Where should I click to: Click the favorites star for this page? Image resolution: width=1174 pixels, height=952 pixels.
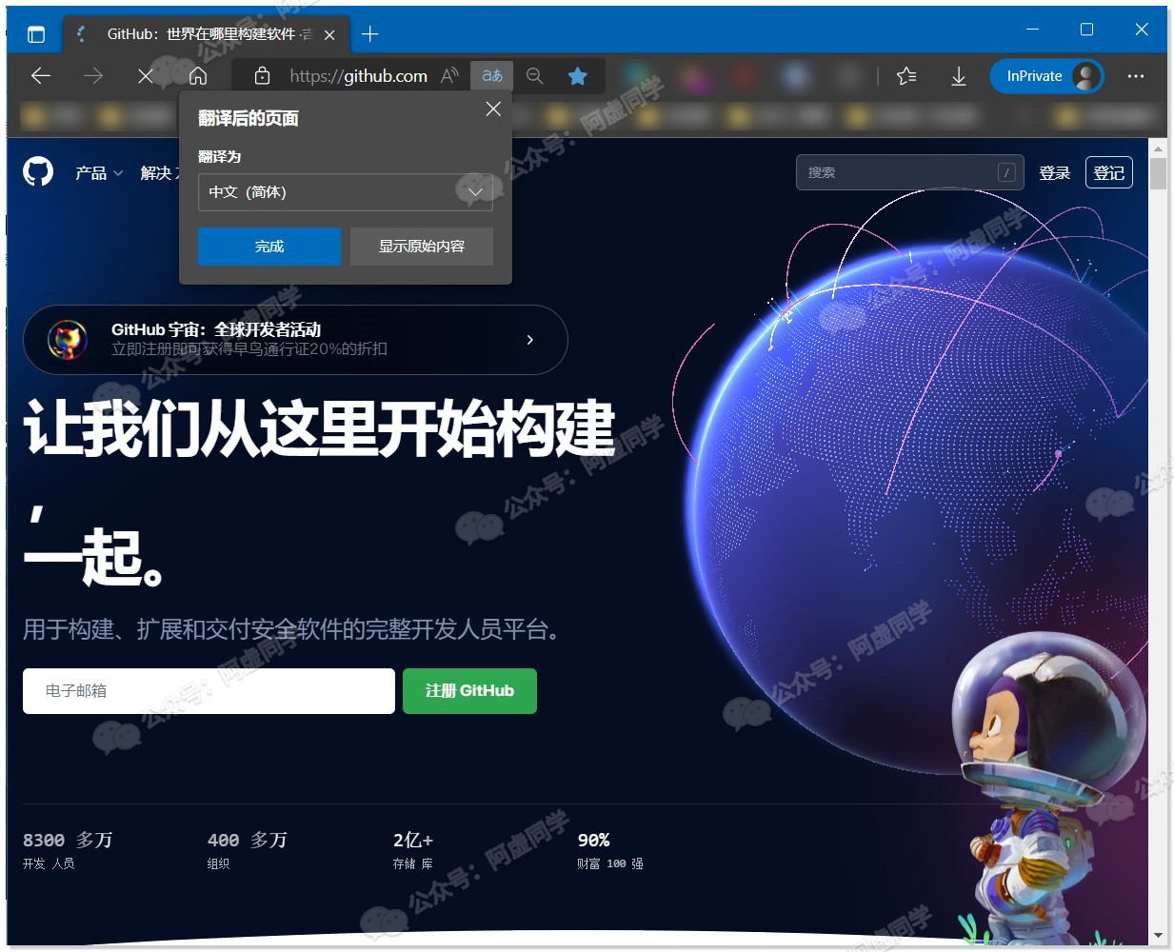578,76
